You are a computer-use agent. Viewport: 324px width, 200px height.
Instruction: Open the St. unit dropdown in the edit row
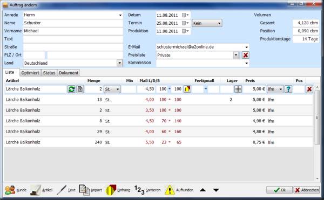pyautogui.click(x=112, y=89)
